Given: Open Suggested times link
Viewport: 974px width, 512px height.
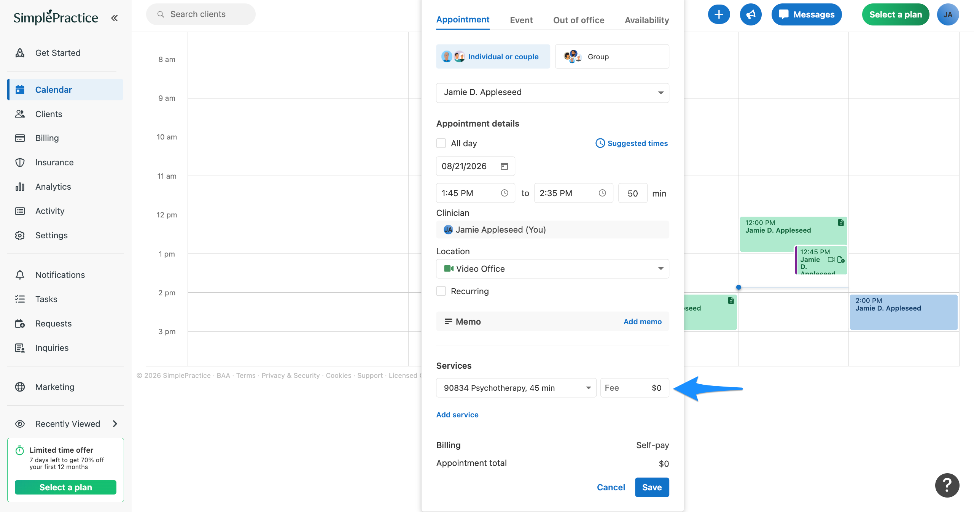Looking at the screenshot, I should point(632,143).
